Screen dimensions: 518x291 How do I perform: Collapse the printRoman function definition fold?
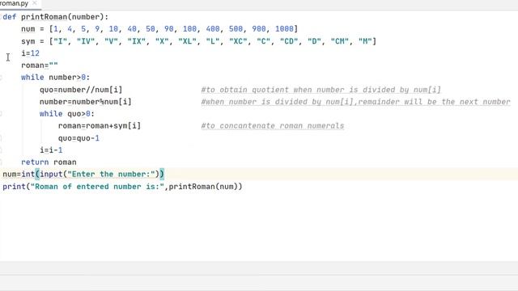click(x=1, y=17)
